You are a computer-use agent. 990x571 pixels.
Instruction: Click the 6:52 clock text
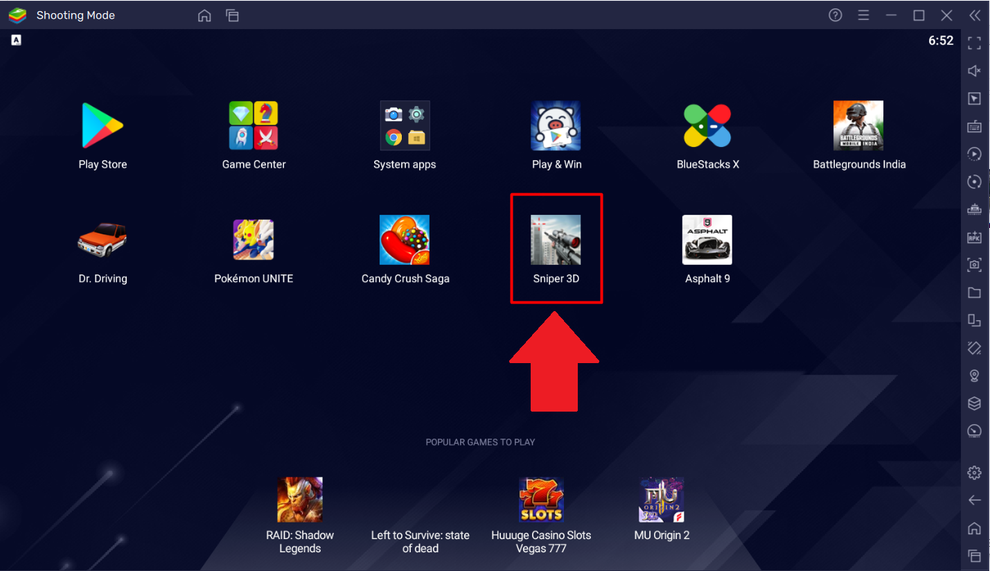[x=941, y=41]
